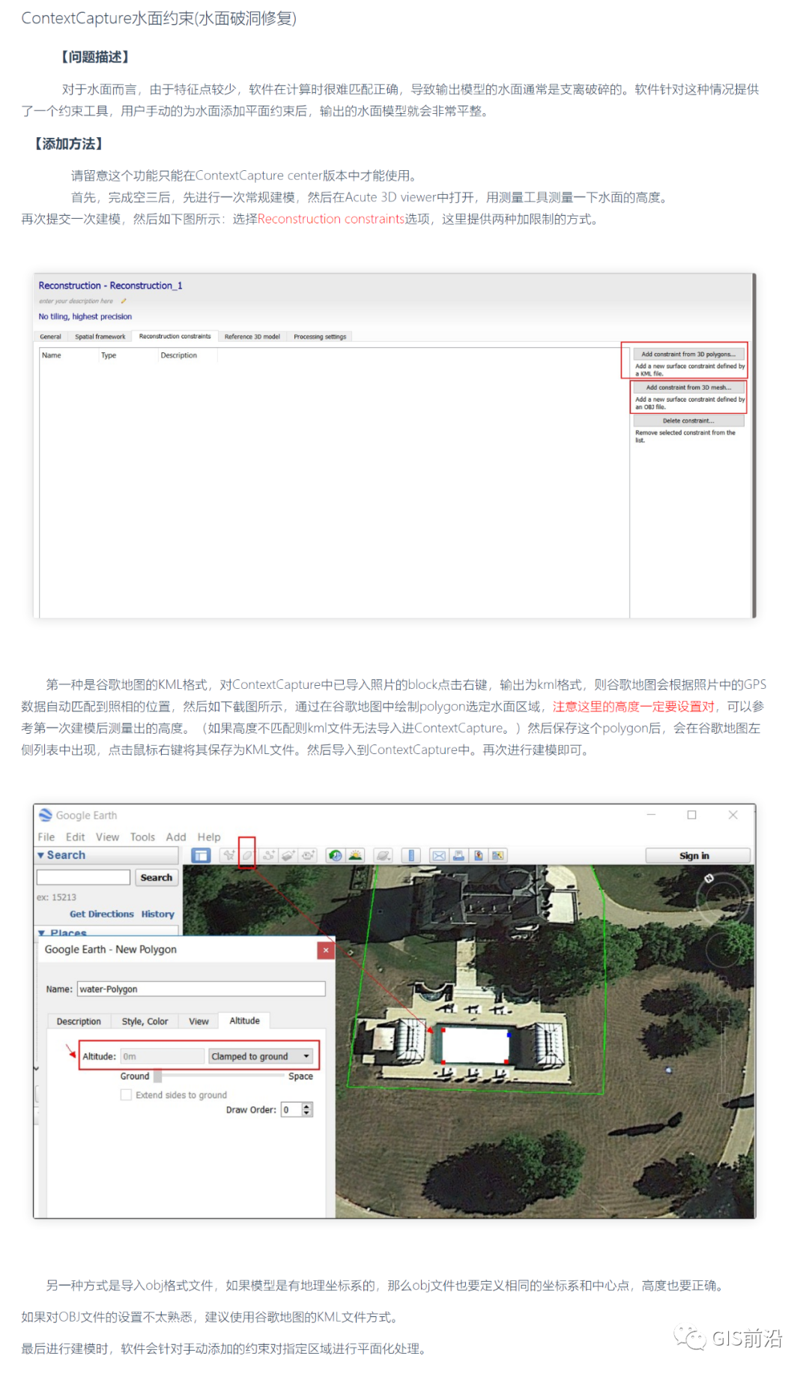Click the Draw Order number field
Viewport: 809px width, 1374px height.
(x=291, y=1109)
